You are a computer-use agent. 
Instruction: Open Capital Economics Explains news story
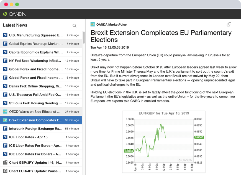click(36, 52)
